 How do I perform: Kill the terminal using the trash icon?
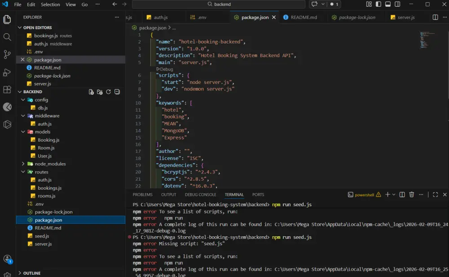(412, 195)
